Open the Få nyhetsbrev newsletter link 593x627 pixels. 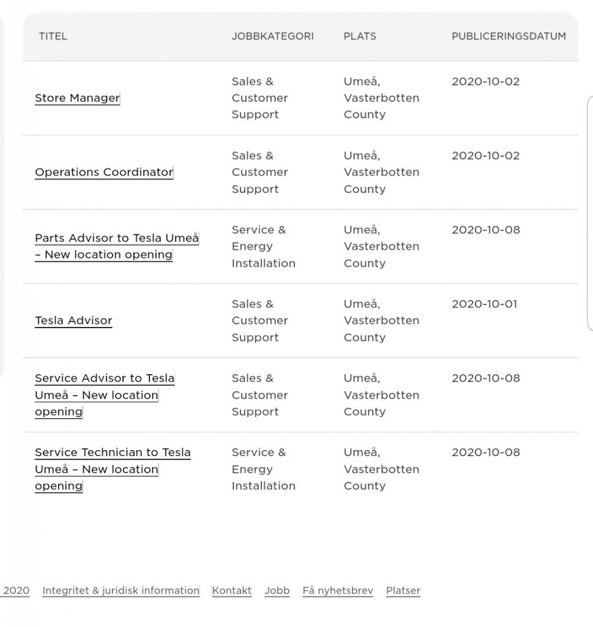pyautogui.click(x=338, y=591)
